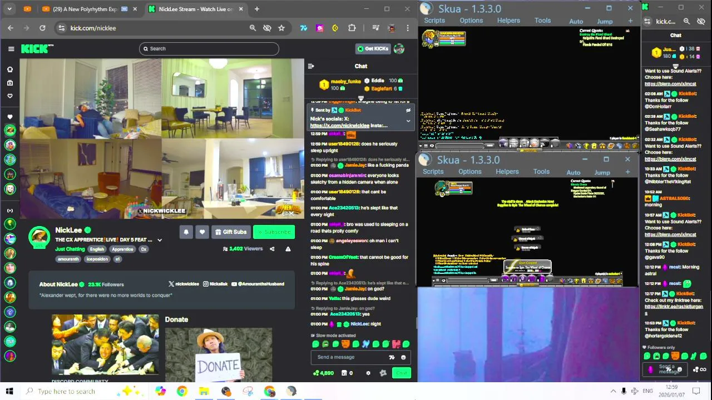
Task: Click the green Chat send button
Action: pyautogui.click(x=402, y=373)
